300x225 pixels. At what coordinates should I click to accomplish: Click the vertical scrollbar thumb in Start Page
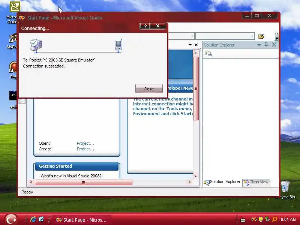coord(196,88)
